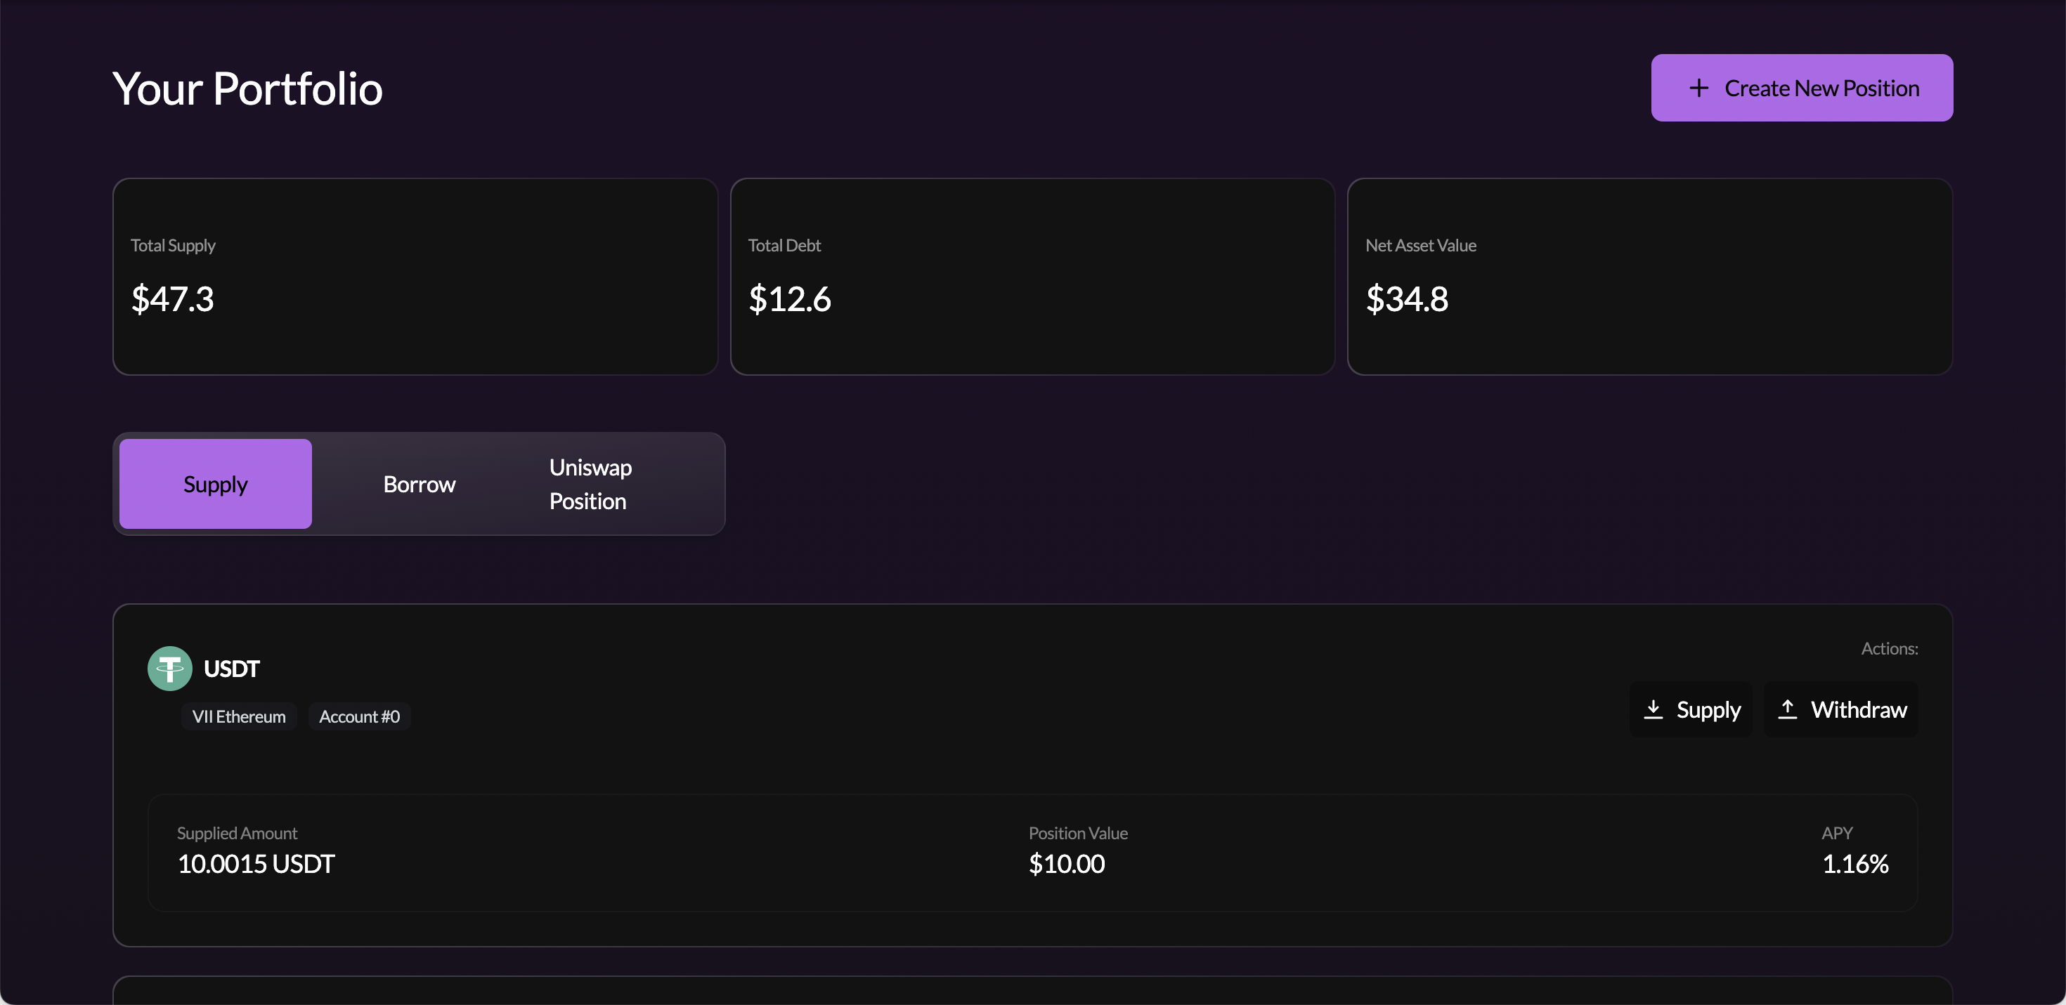Click the Total Debt stat card

pos(1032,277)
